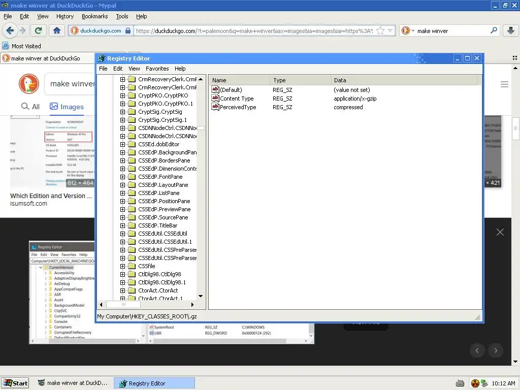
Task: Click the tree horizontal scroll right arrow
Action: point(192,305)
